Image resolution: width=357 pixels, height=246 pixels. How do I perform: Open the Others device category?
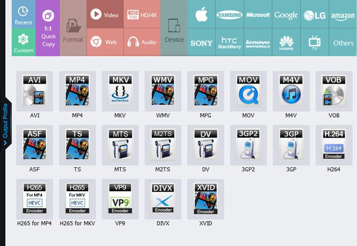[x=343, y=42]
